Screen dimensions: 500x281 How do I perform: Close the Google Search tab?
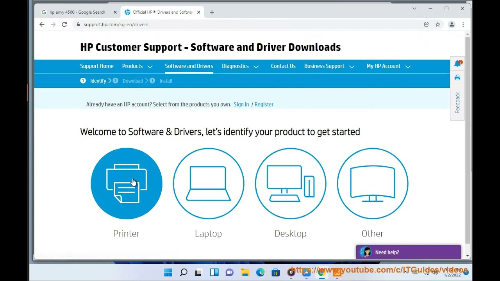click(115, 12)
